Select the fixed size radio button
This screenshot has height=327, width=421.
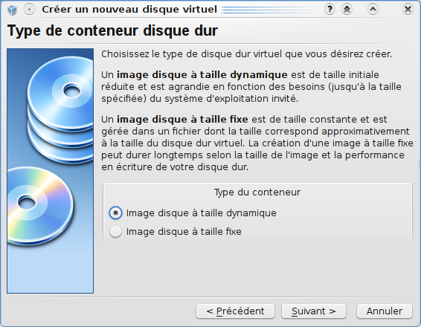coord(115,232)
